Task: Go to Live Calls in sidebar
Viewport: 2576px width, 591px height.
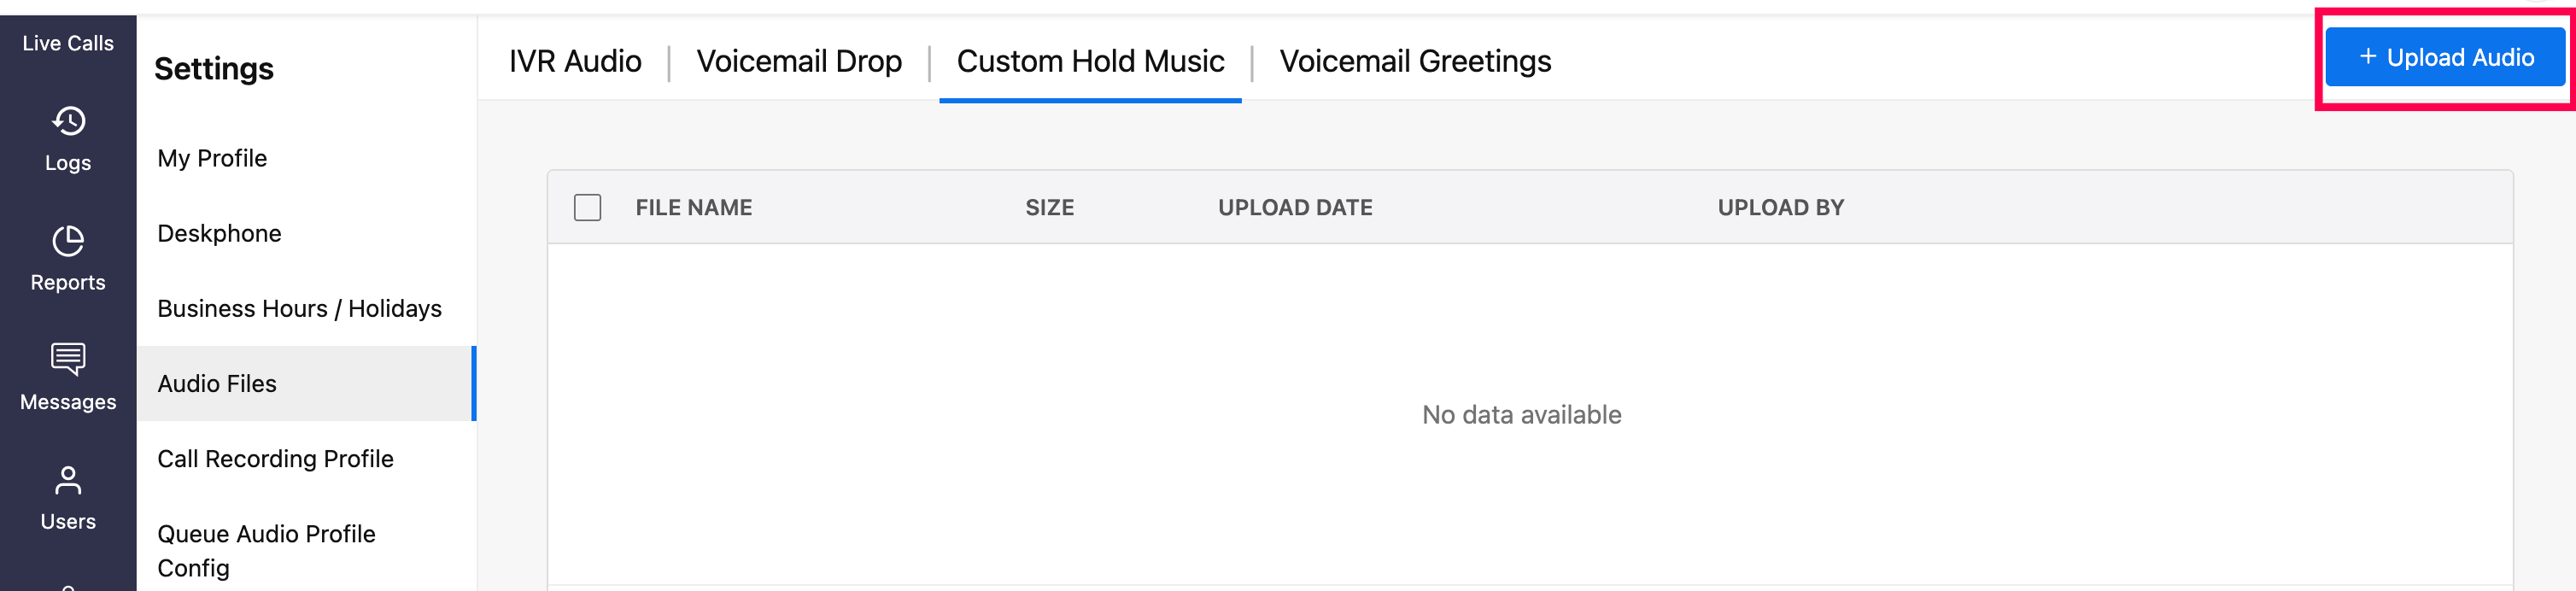Action: [x=68, y=43]
